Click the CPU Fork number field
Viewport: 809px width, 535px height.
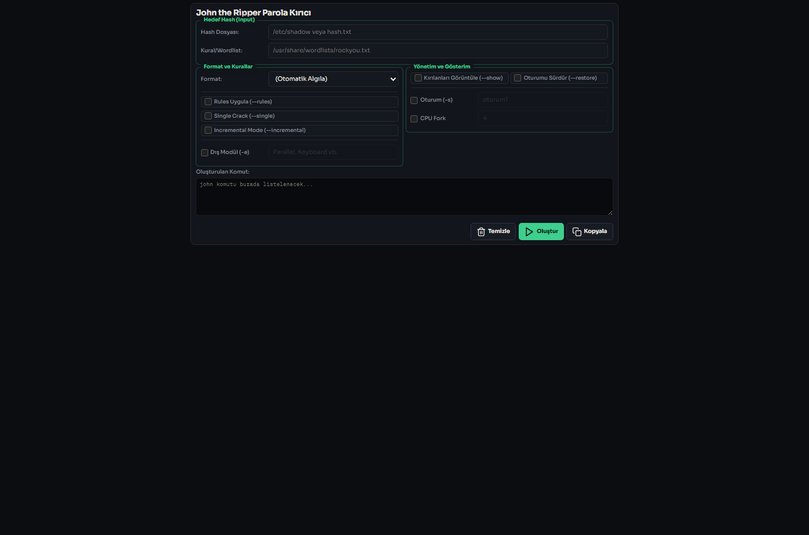(x=543, y=118)
